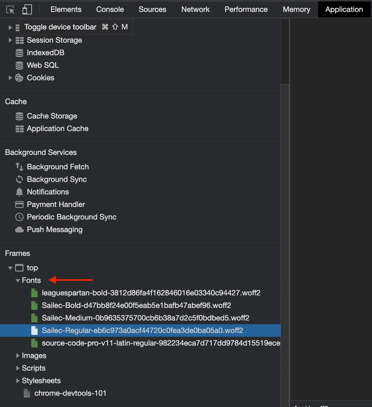The image size is (372, 407).
Task: Switch to the Console tab
Action: 110,9
